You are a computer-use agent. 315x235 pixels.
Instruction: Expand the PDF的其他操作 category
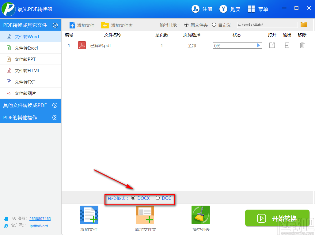[31, 117]
